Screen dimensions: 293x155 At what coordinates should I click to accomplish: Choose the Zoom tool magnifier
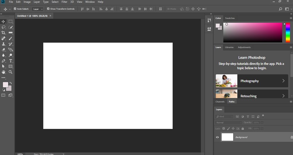(11, 72)
